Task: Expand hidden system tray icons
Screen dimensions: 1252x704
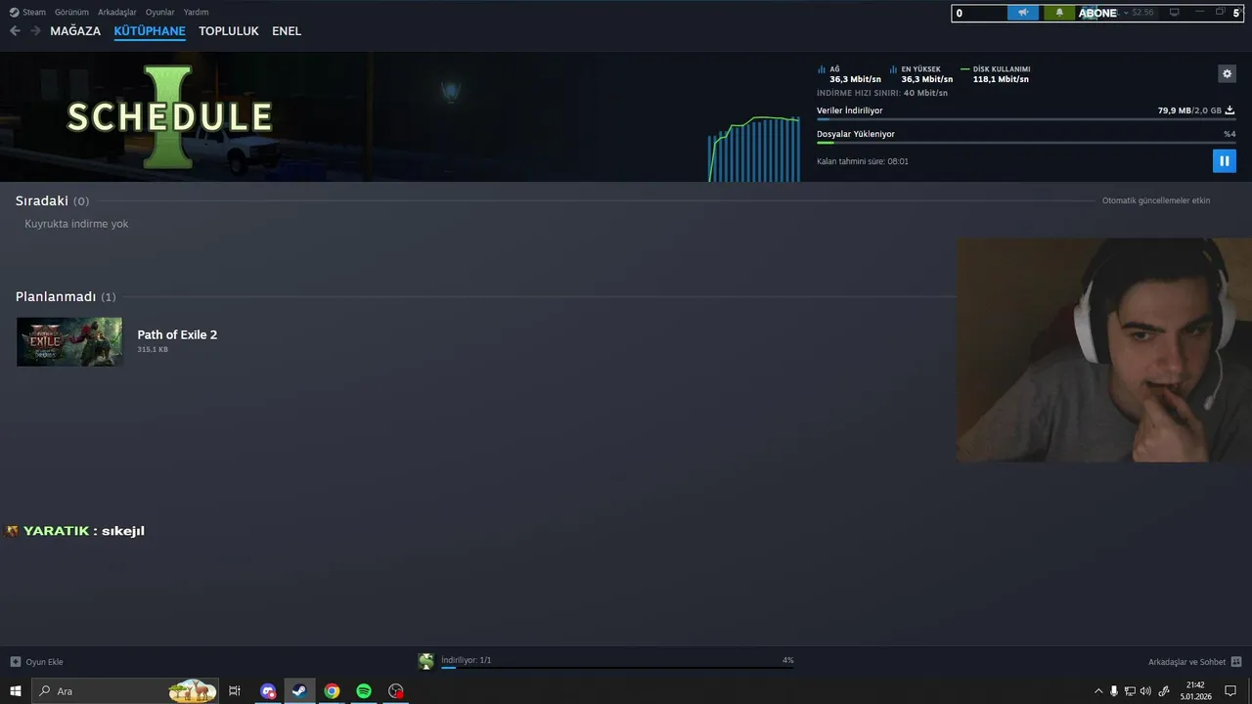Action: [1098, 691]
